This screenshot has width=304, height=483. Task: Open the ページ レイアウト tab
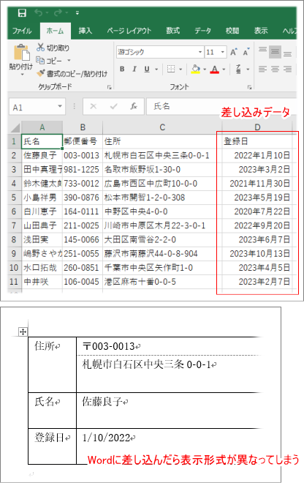[129, 31]
